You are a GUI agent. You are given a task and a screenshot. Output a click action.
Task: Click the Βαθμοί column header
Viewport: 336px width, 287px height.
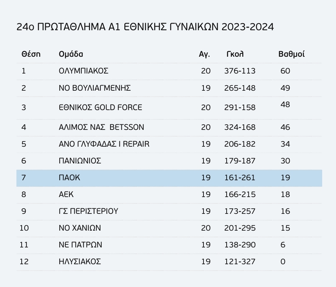pos(292,54)
